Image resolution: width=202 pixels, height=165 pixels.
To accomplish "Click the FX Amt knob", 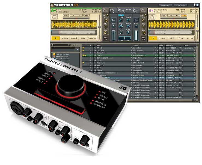I will click(121, 20).
